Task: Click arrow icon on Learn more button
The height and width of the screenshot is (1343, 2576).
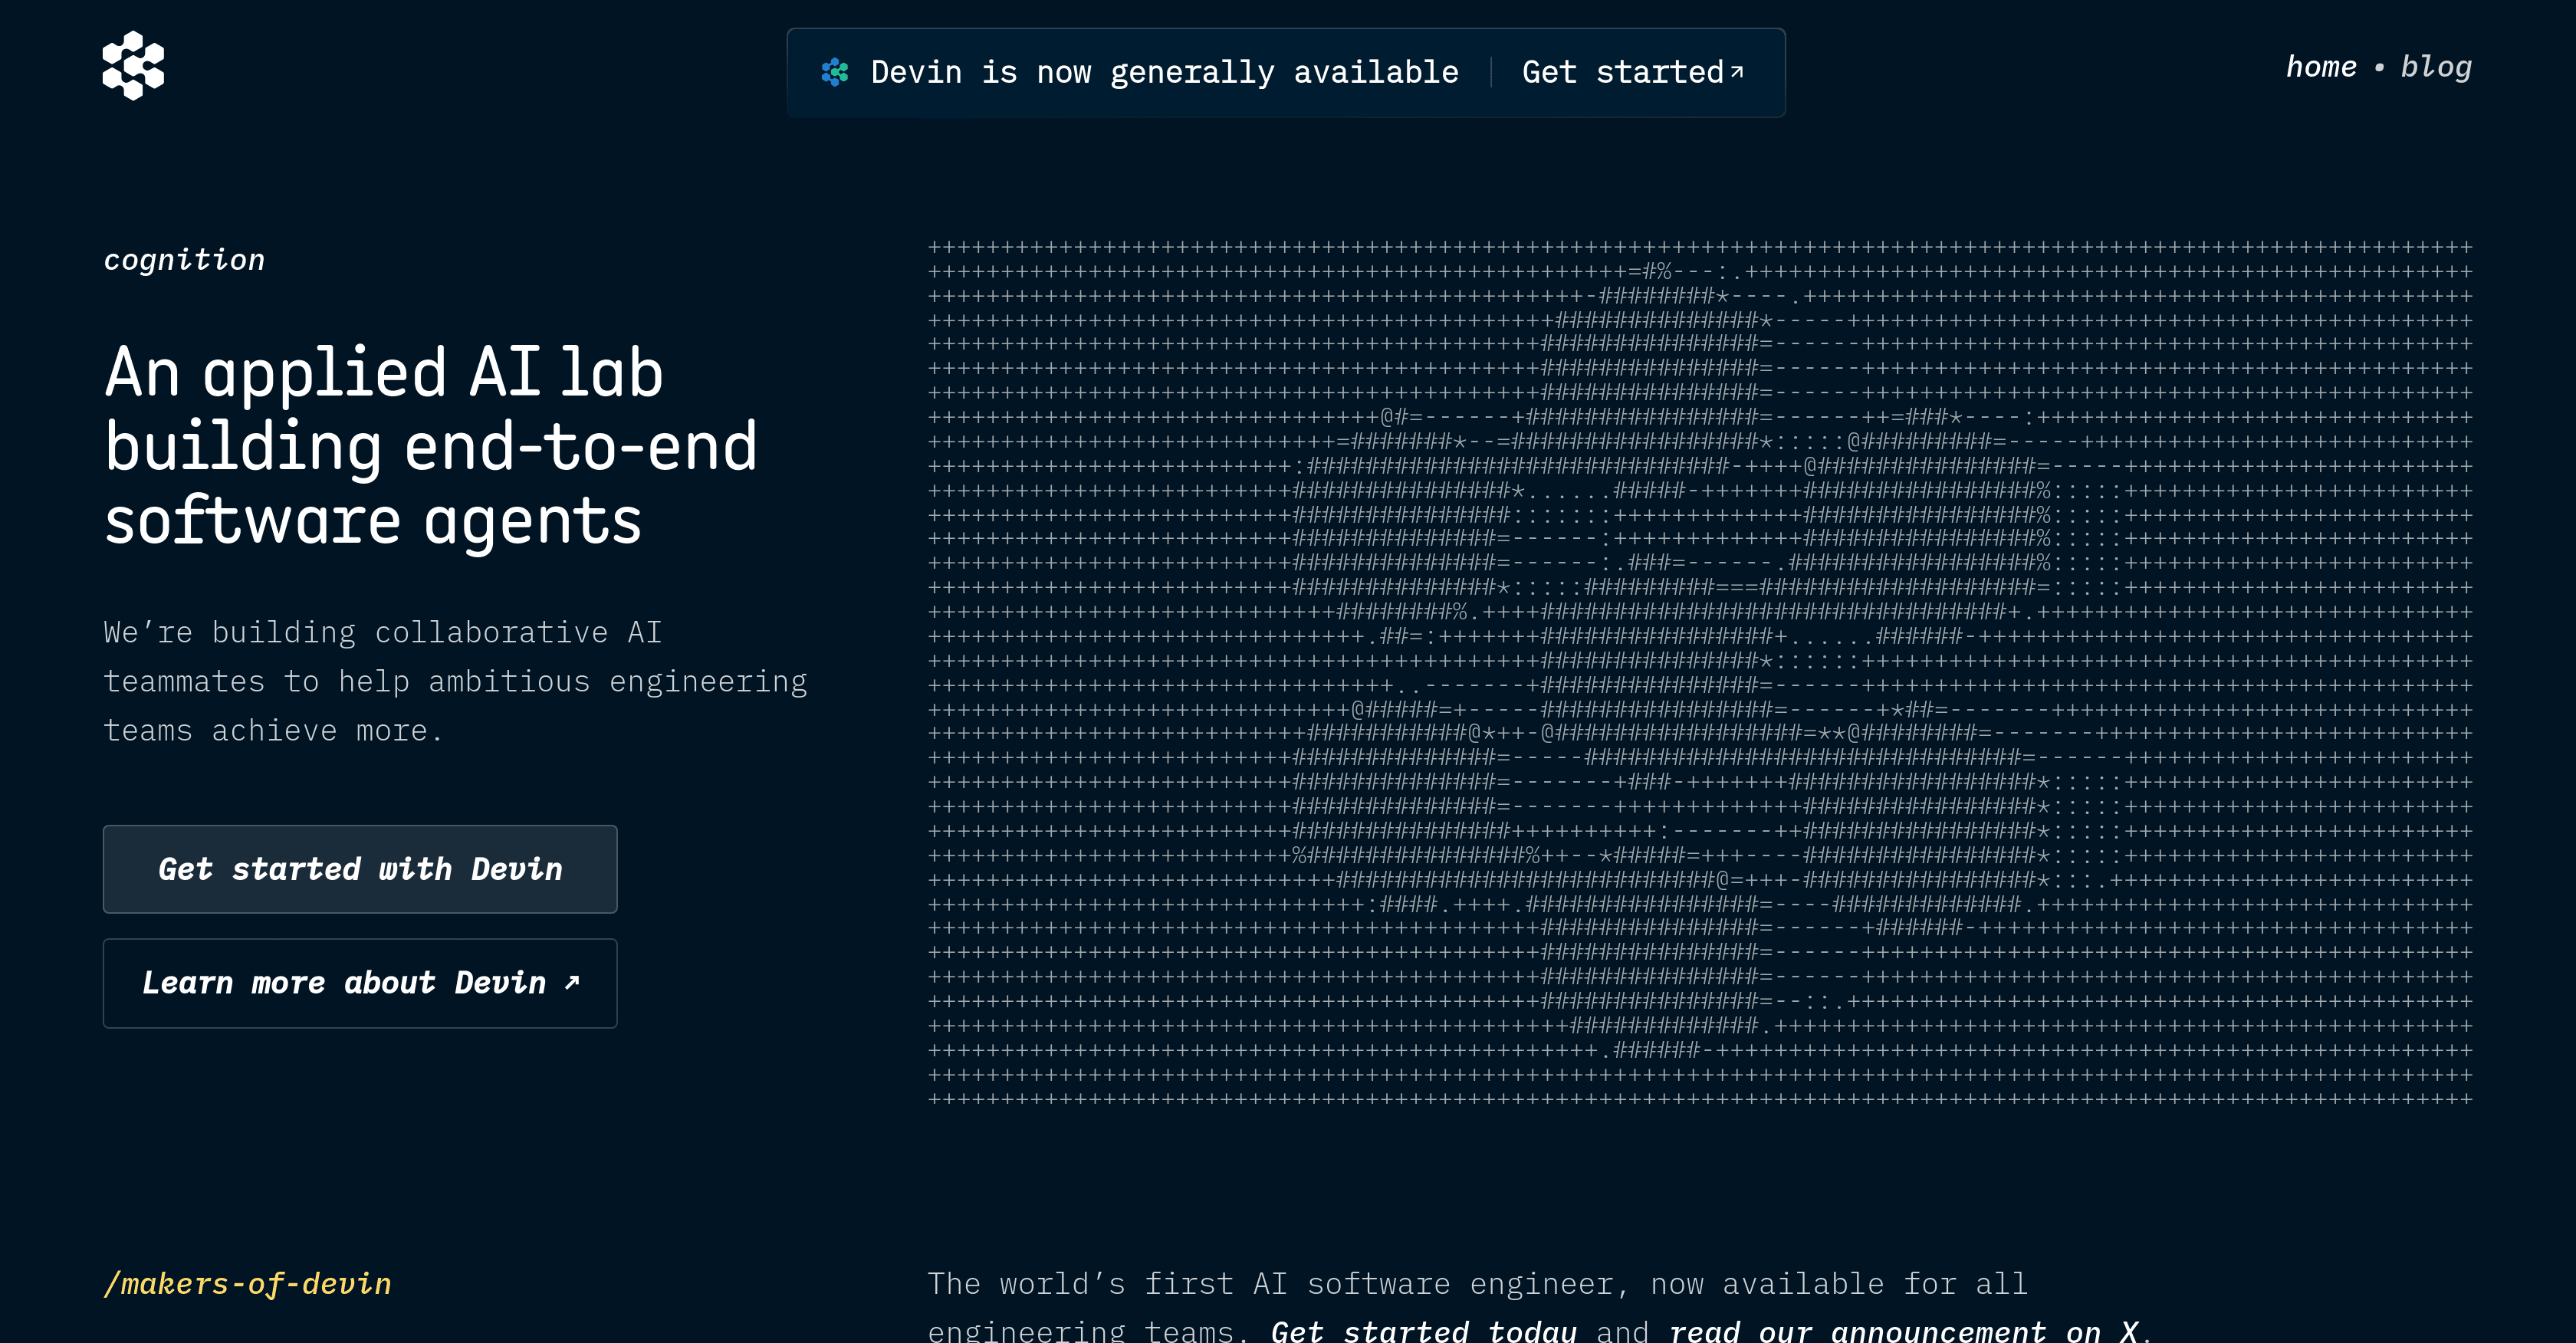Action: (572, 982)
